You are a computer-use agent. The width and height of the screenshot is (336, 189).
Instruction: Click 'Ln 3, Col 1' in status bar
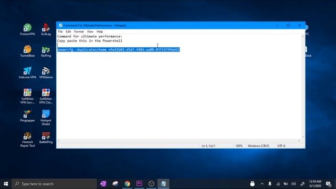click(x=208, y=146)
